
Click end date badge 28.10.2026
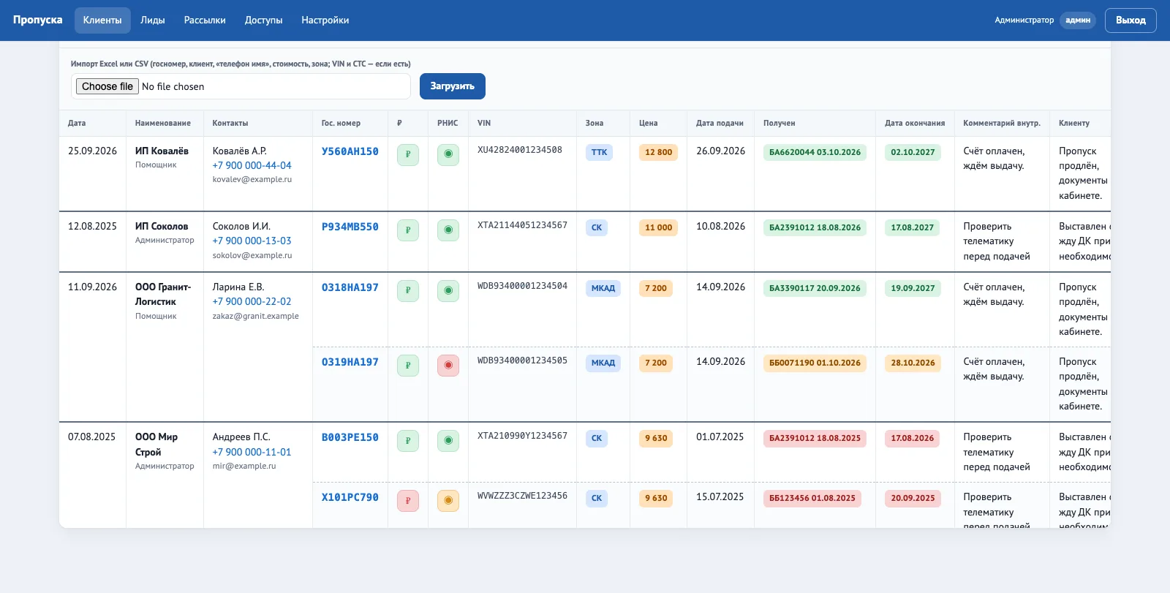[x=913, y=363]
